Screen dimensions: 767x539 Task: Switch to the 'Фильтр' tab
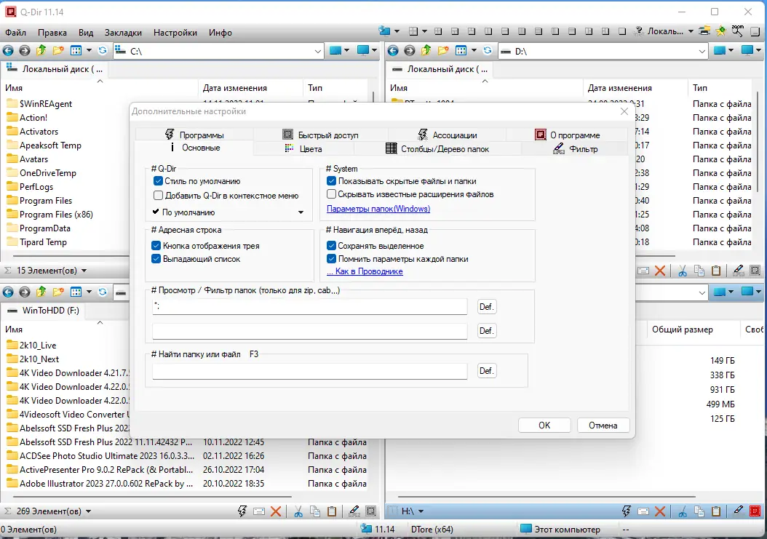[575, 148]
